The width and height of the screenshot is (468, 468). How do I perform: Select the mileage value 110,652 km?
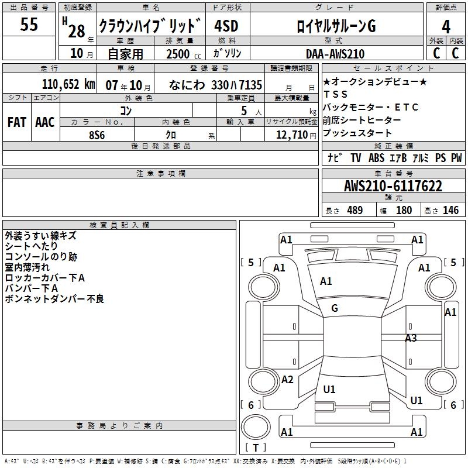pos(68,84)
